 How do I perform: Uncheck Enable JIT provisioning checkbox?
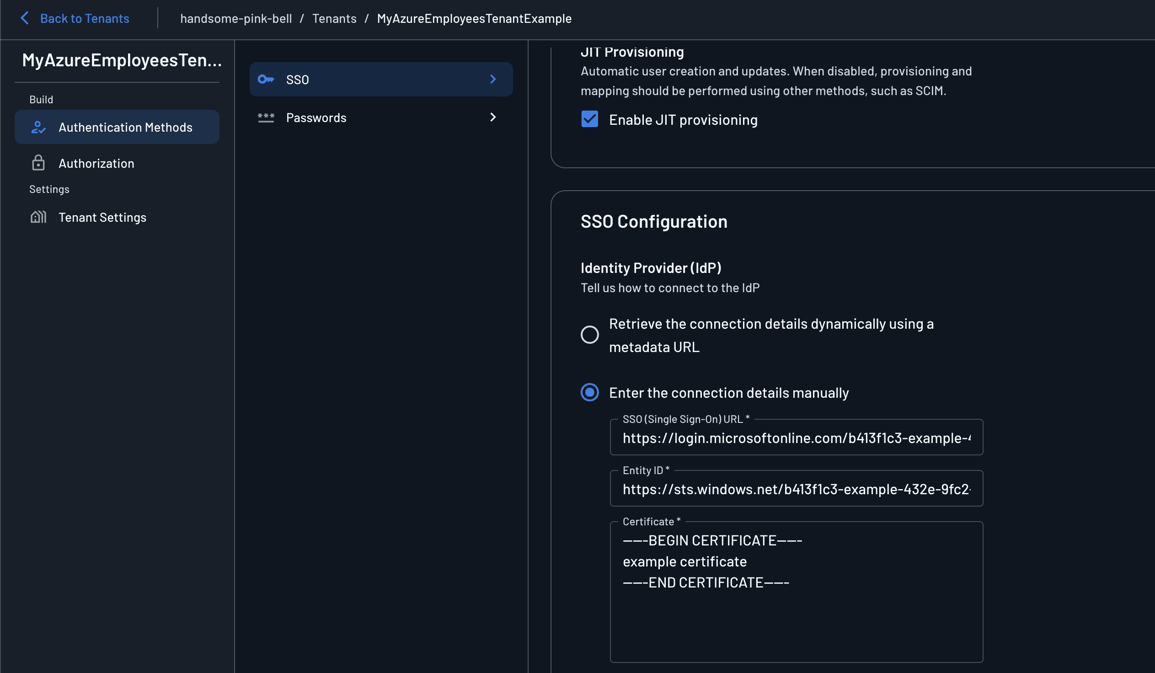589,119
